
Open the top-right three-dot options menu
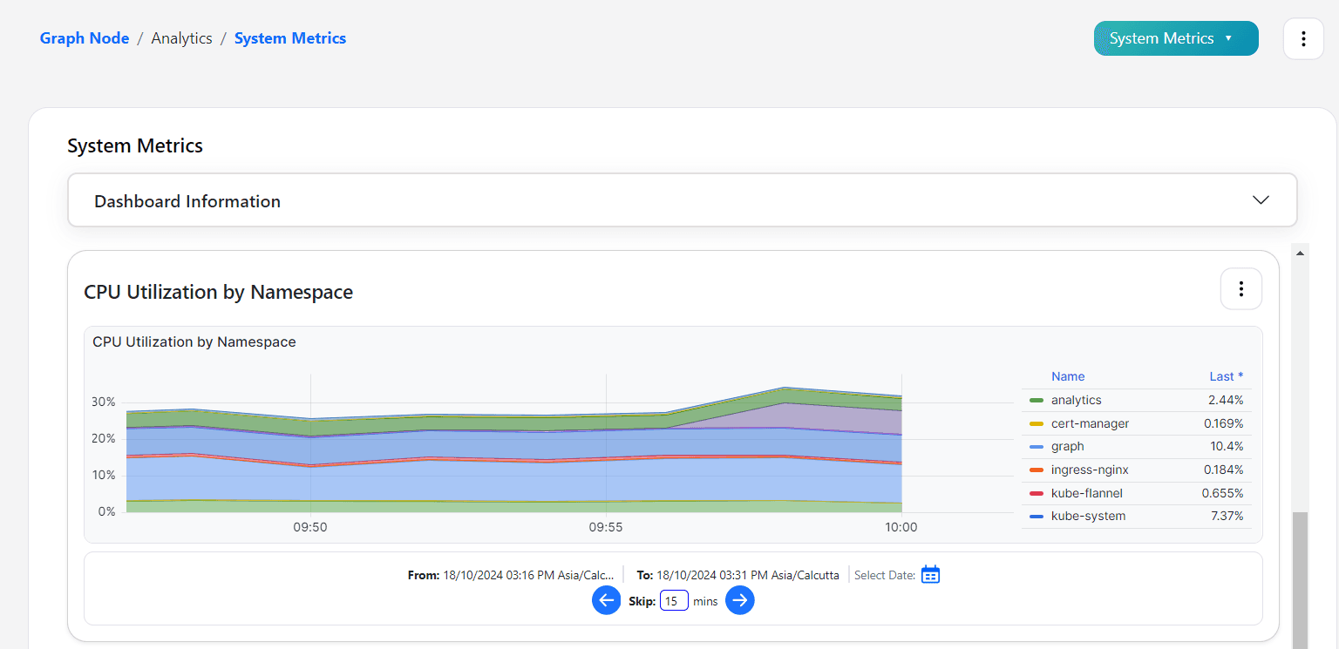(1303, 38)
